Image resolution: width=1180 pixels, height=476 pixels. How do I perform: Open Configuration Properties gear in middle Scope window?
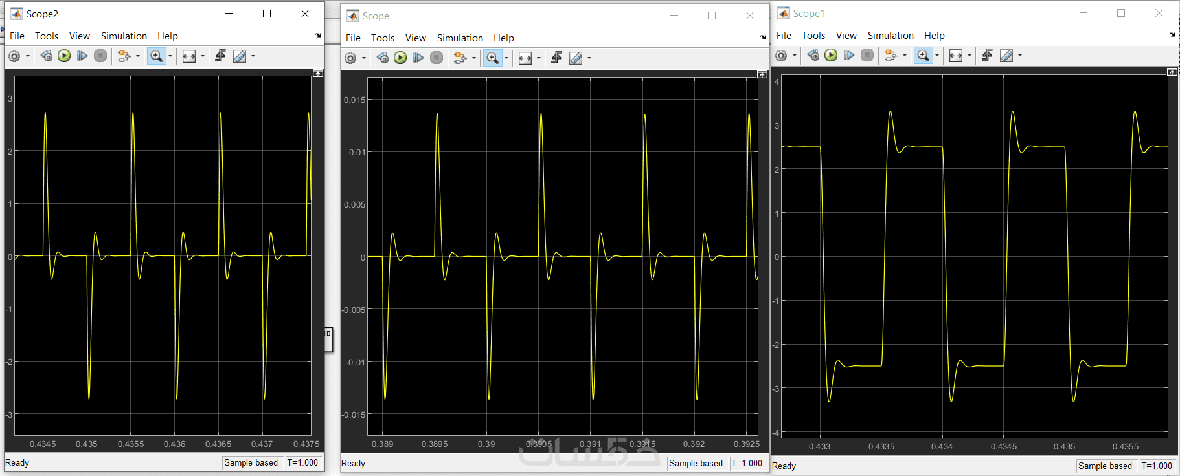tap(350, 58)
